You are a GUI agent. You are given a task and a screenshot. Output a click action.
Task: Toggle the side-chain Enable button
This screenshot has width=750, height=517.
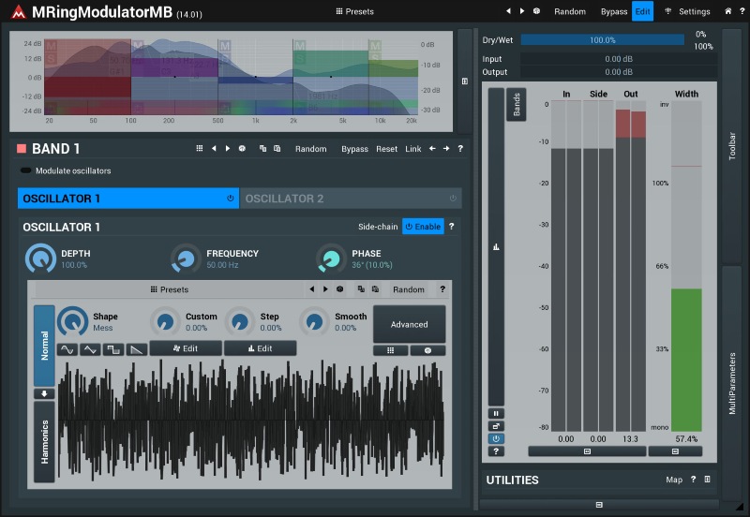(423, 227)
